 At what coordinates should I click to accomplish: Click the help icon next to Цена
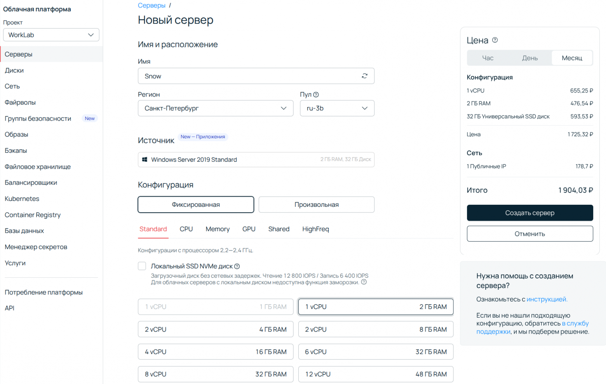(x=495, y=40)
